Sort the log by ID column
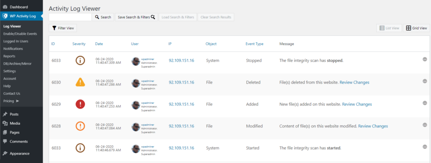 pos(53,44)
